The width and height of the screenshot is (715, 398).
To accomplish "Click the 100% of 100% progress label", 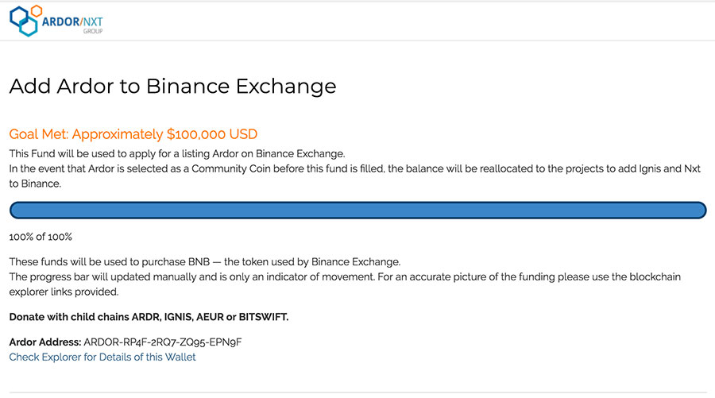I will (41, 237).
